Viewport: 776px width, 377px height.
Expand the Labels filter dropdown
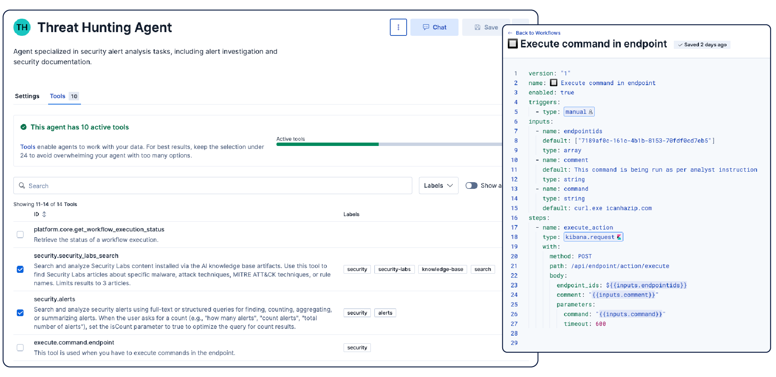(438, 186)
